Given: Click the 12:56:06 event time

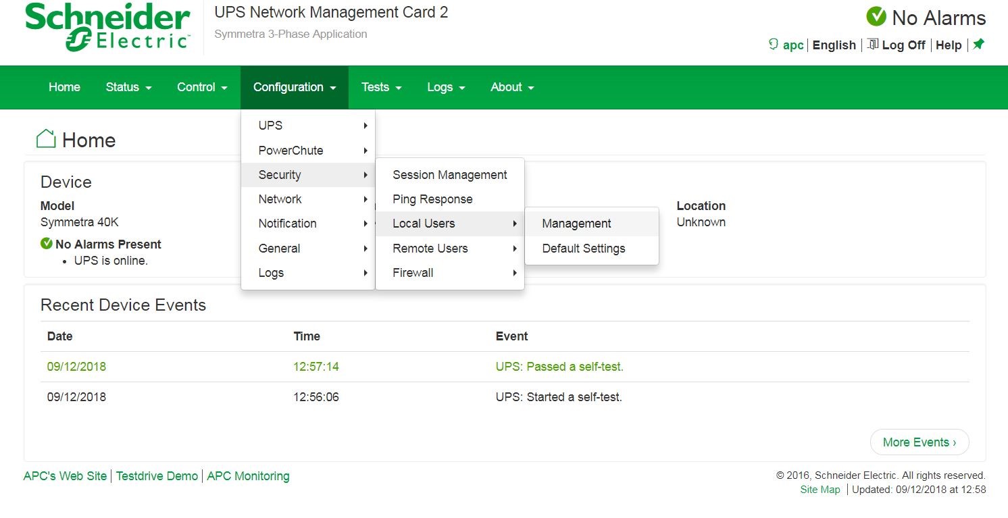Looking at the screenshot, I should [x=316, y=397].
